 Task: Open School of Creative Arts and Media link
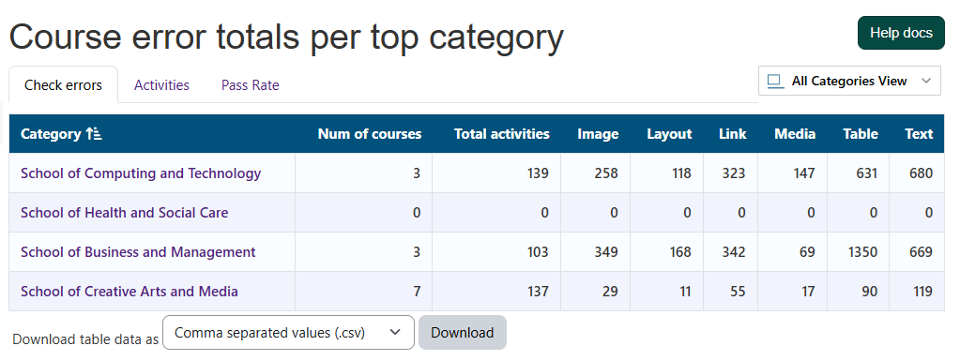[x=130, y=292]
